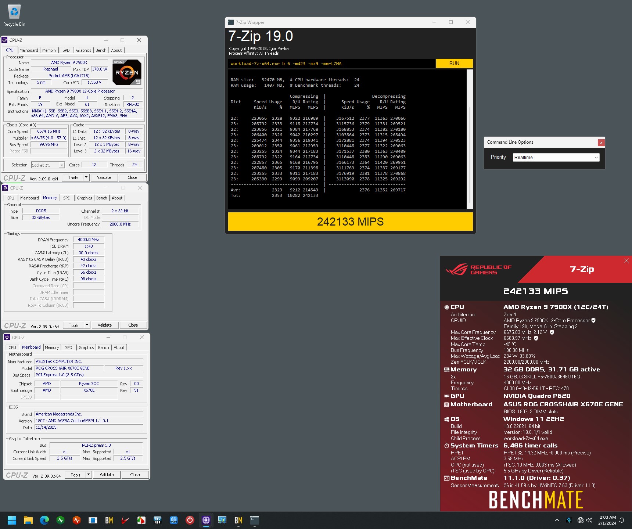Click the blue arrow tray icon
The image size is (632, 529).
point(569,520)
